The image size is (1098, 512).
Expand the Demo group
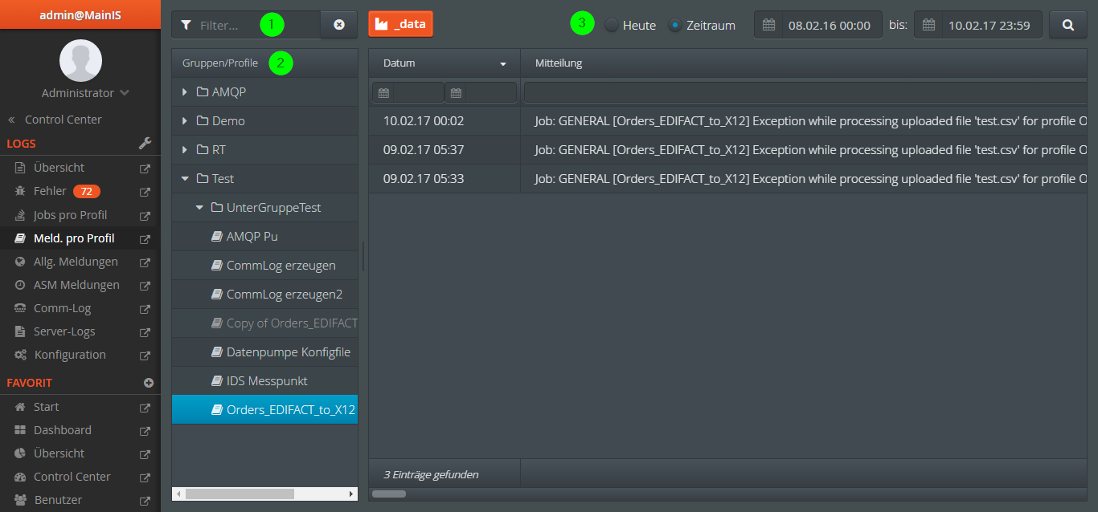pyautogui.click(x=185, y=121)
